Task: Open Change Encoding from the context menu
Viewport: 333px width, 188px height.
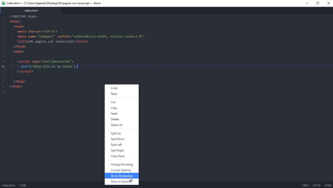Action: click(122, 165)
